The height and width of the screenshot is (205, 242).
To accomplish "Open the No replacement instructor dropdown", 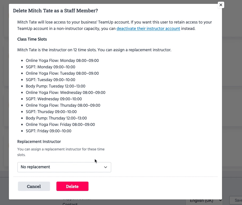I will (64, 167).
